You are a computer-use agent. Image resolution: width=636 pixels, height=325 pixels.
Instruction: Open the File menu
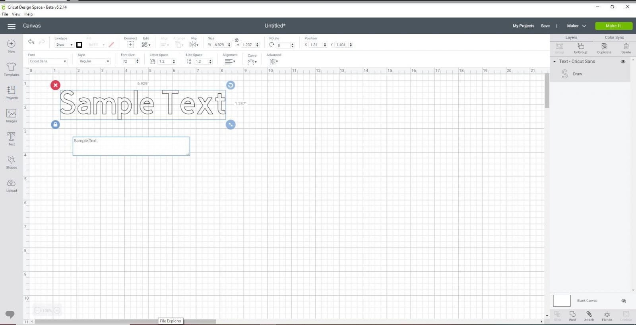click(x=5, y=14)
